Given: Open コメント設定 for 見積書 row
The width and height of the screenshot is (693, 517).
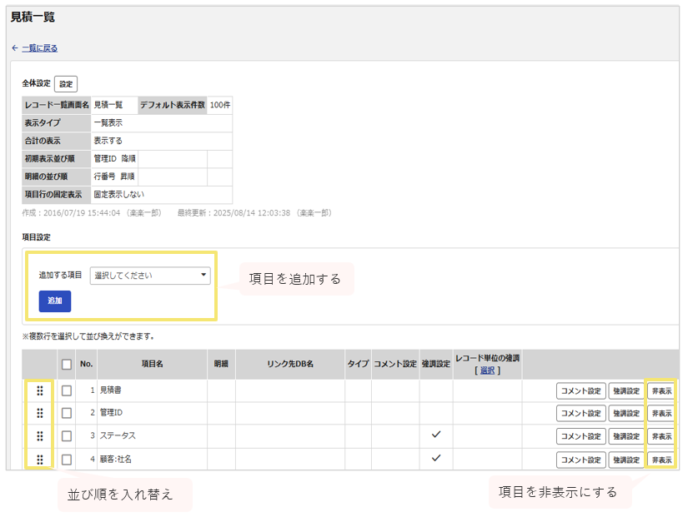Looking at the screenshot, I should (580, 390).
